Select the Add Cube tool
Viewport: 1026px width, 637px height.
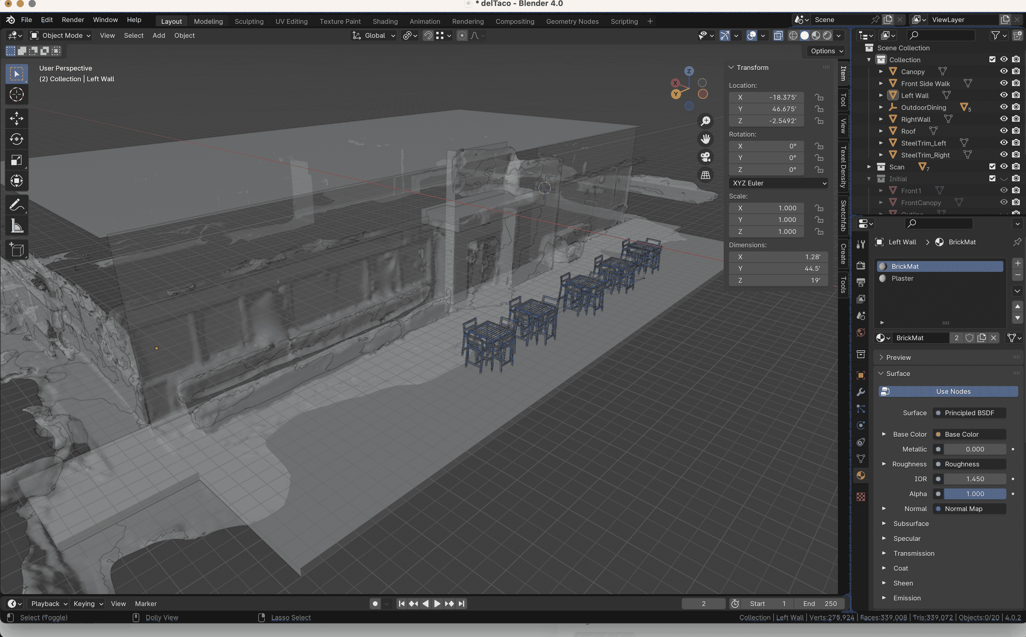16,250
